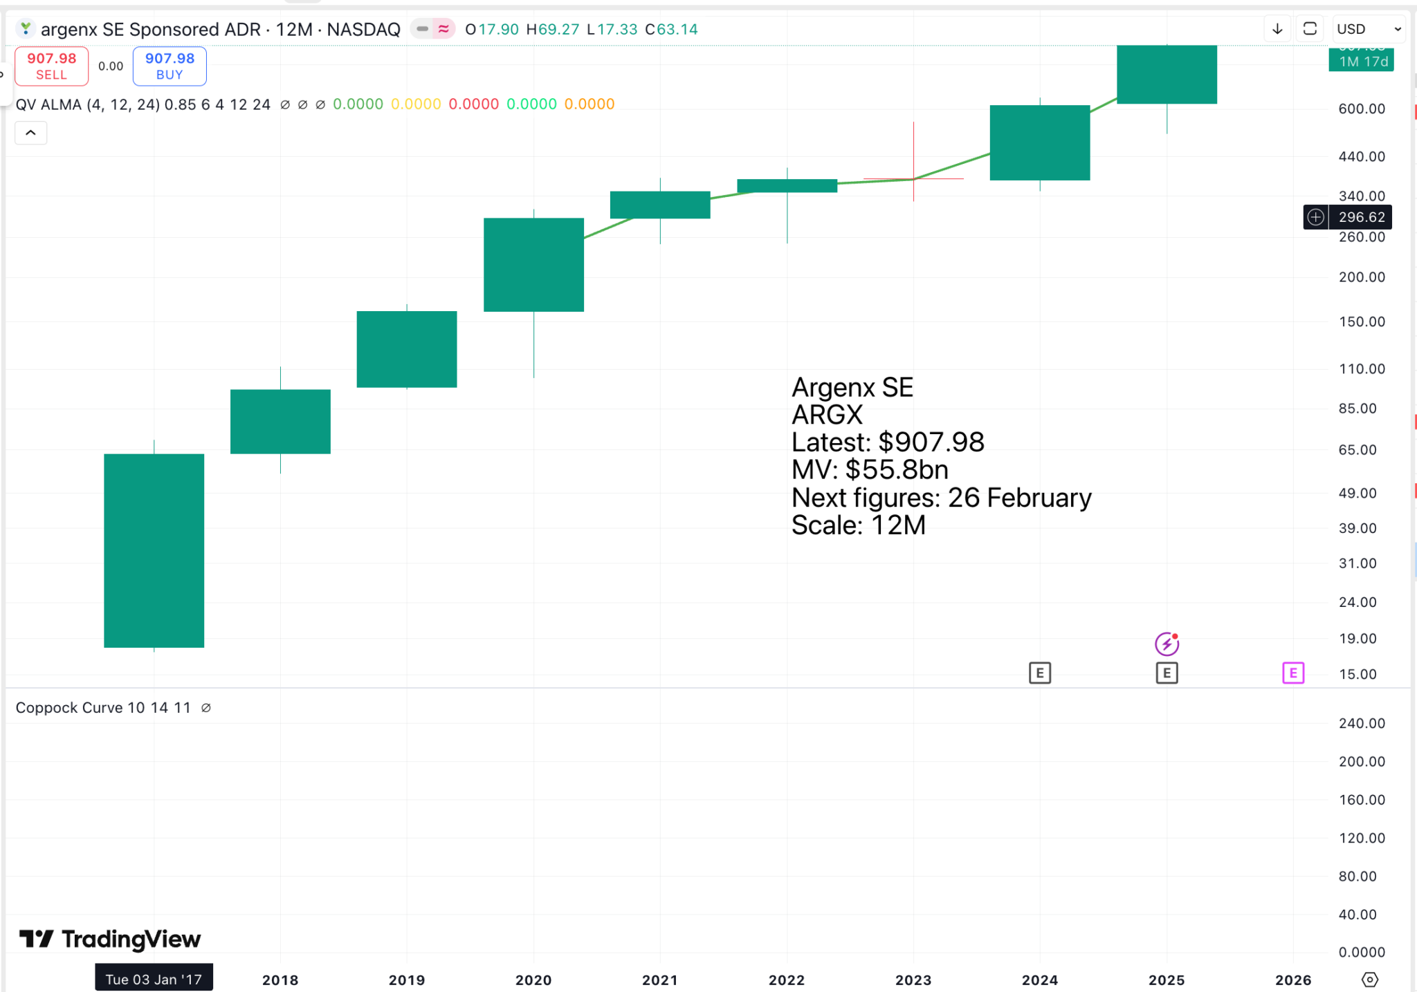Click the plus icon next to 296.62

pos(1315,217)
